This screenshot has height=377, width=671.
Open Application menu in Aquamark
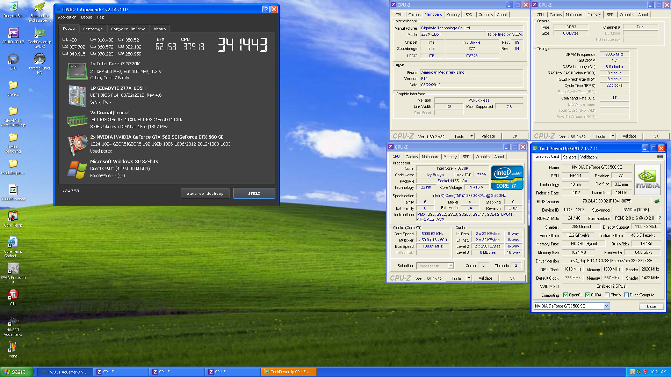click(67, 17)
